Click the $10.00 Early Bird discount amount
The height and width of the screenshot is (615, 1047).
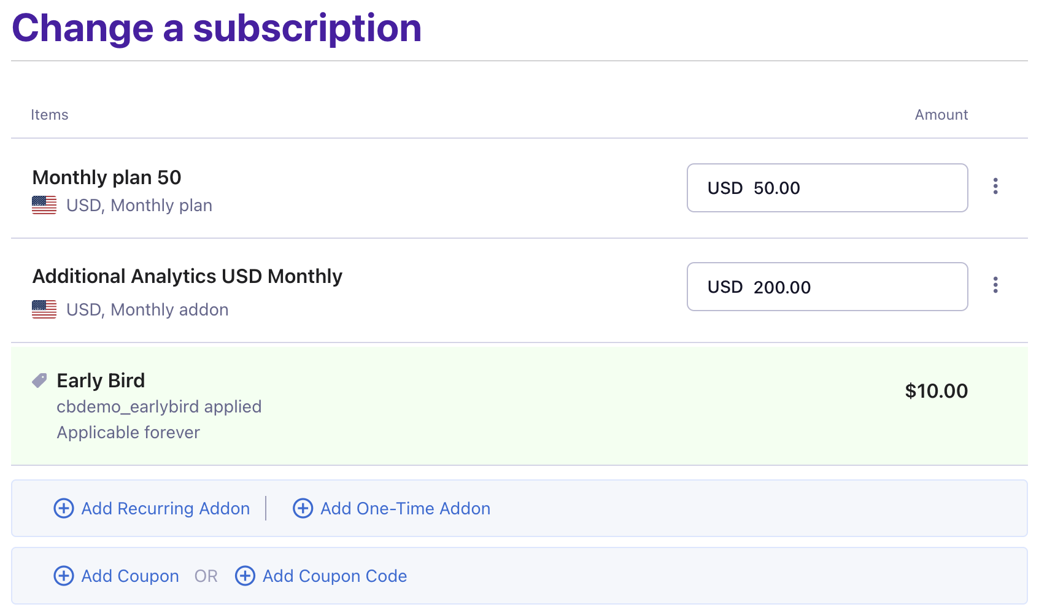(936, 391)
